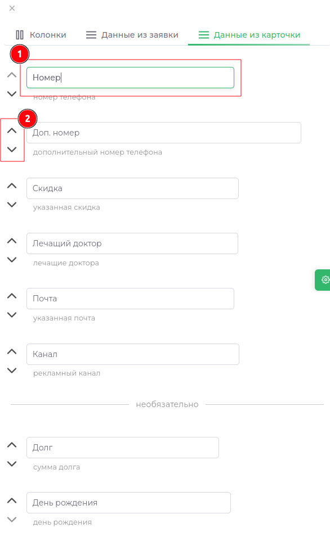Screen dimensions: 330x537
Task: Click the down arrow beside Скидка field
Action: (12, 204)
